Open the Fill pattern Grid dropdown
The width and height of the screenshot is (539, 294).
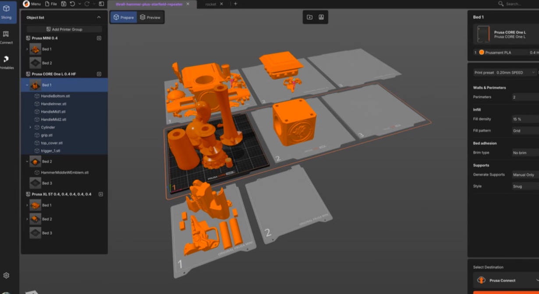coord(525,131)
